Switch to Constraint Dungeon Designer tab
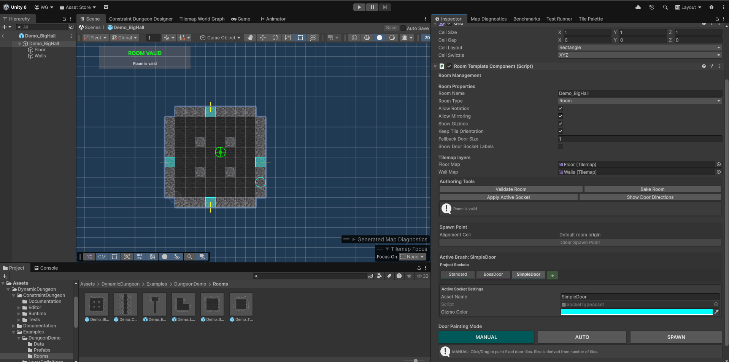 tap(141, 19)
